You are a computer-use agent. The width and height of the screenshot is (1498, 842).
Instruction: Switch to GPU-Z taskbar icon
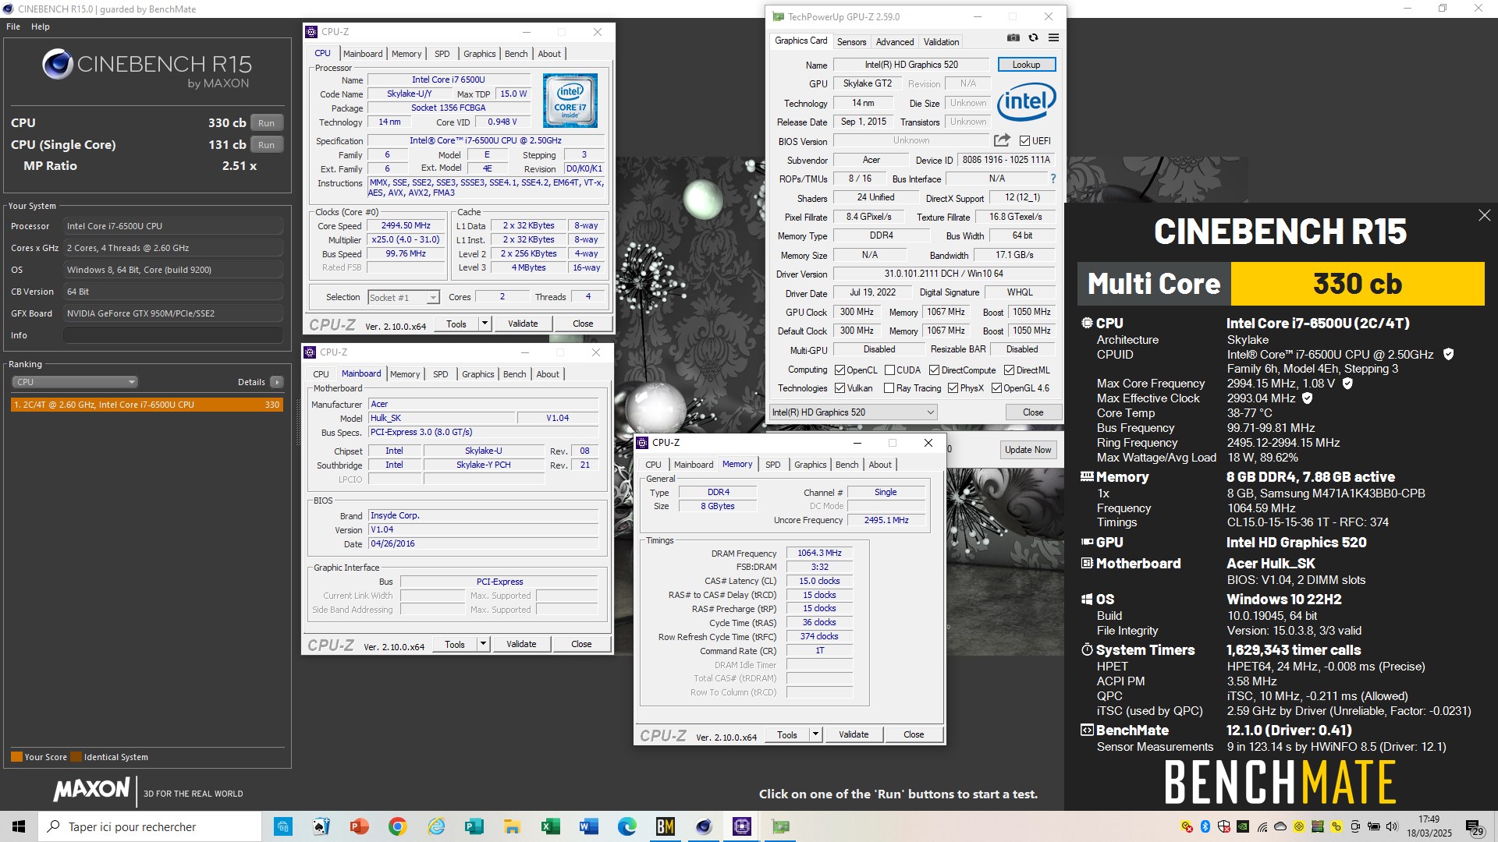(779, 826)
